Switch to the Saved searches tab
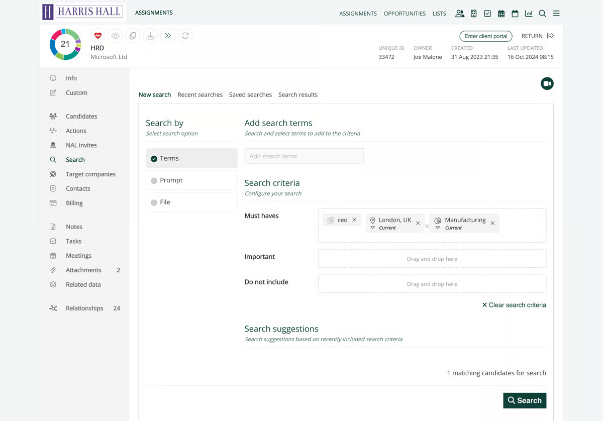This screenshot has height=421, width=603. tap(250, 95)
